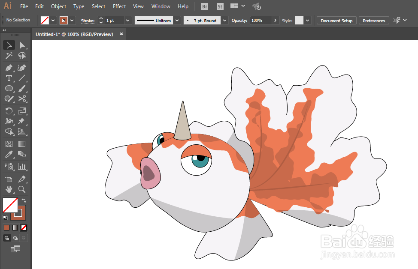
Task: Click the large fill swatch in toolbar
Action: pyautogui.click(x=10, y=205)
